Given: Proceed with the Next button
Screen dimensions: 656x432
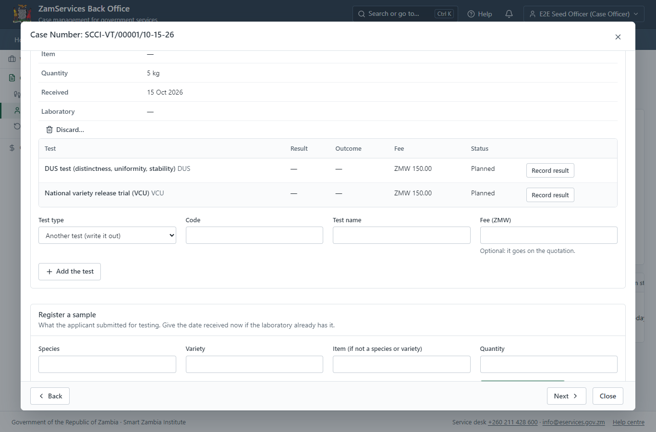Looking at the screenshot, I should 566,396.
